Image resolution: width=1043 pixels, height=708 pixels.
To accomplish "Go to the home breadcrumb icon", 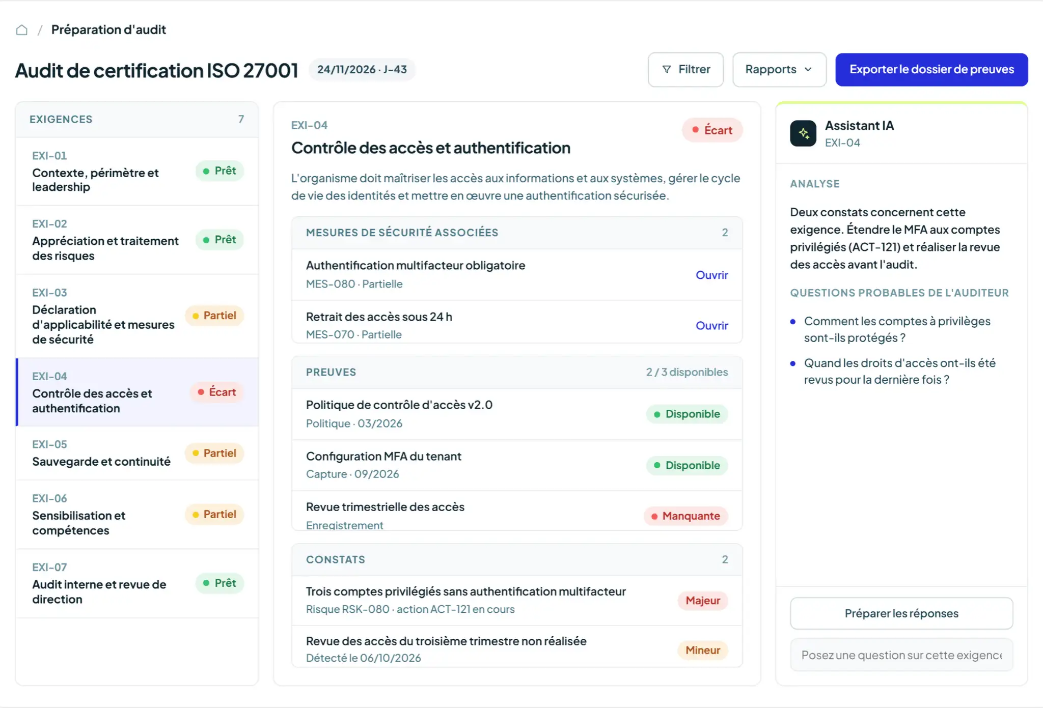I will click(x=21, y=30).
